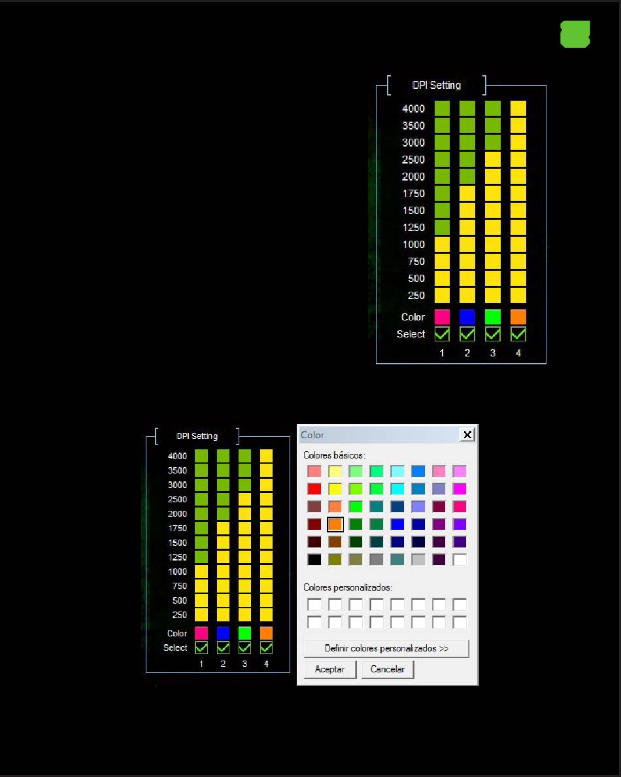Viewport: 621px width, 777px height.
Task: Select the magenta swatch in Colores básicos
Action: [x=460, y=489]
